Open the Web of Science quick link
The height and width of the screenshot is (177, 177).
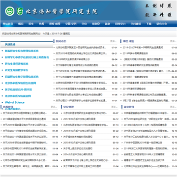point(15,102)
